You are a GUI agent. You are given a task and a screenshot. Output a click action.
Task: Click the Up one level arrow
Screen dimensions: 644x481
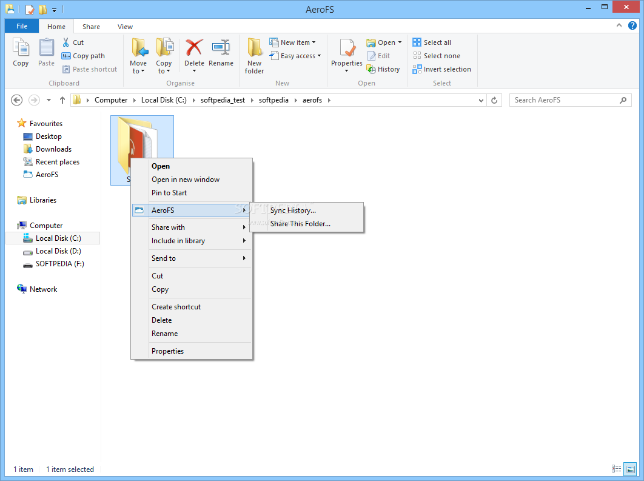point(62,100)
